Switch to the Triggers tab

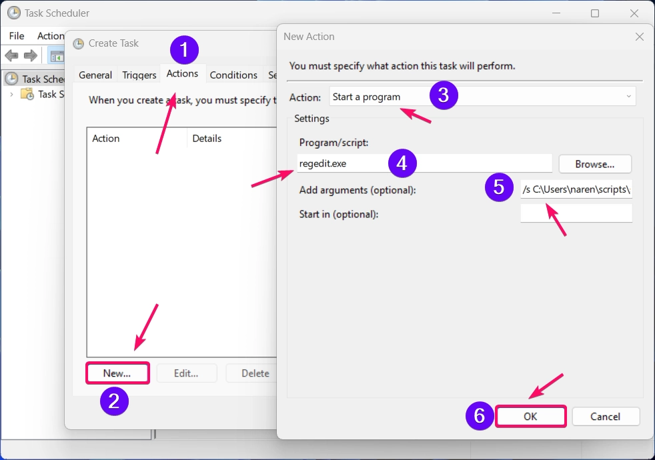[x=139, y=75]
